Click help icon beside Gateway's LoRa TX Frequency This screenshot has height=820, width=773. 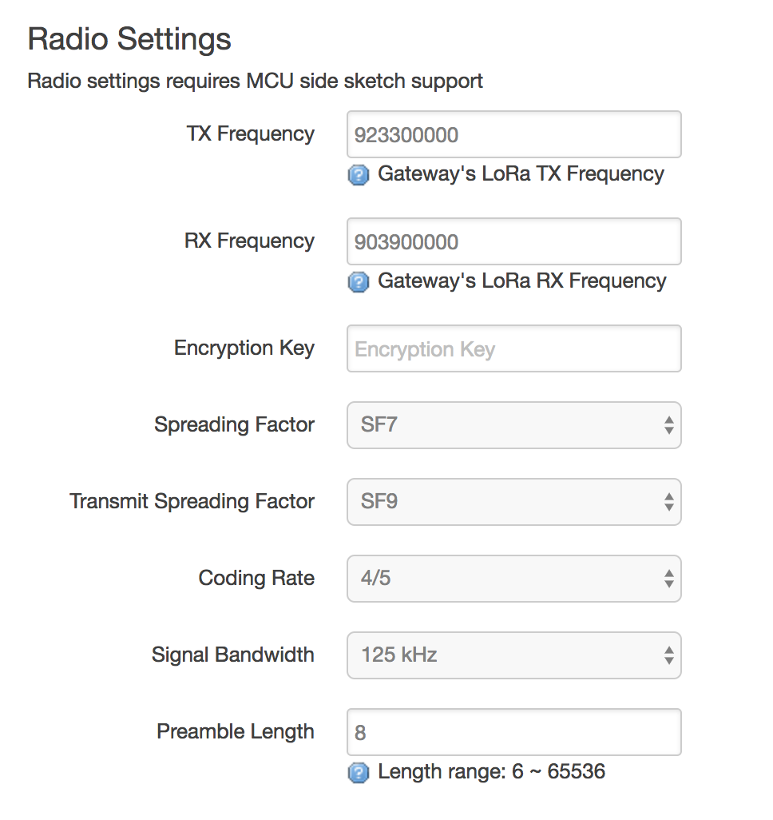359,175
